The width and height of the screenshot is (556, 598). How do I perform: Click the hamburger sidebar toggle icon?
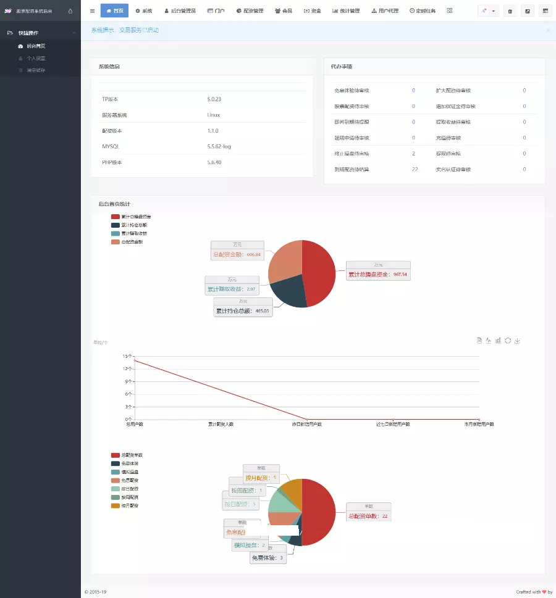pyautogui.click(x=92, y=10)
